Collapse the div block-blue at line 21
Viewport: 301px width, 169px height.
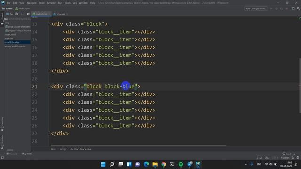point(48,86)
